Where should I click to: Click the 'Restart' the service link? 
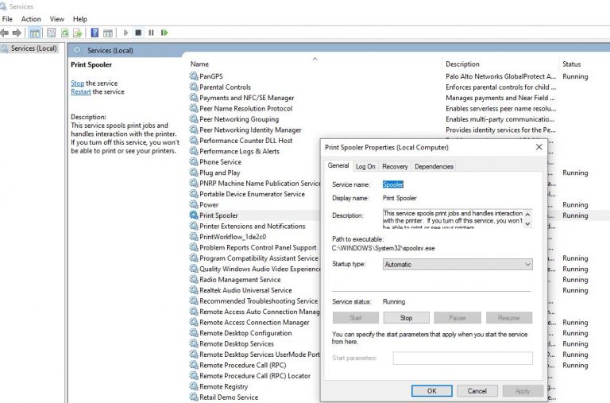80,91
